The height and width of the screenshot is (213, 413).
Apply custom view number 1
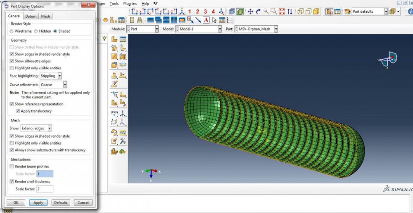(190, 12)
